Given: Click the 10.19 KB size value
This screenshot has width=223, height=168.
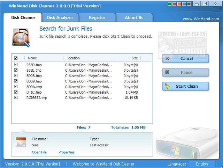Looking at the screenshot, I should pos(131,98).
